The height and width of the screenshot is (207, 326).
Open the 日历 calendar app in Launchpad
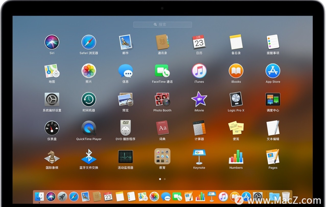(199, 42)
